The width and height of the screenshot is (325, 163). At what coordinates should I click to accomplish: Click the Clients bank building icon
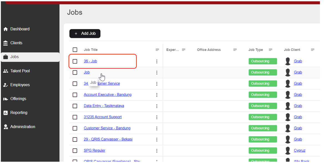coord(6,43)
